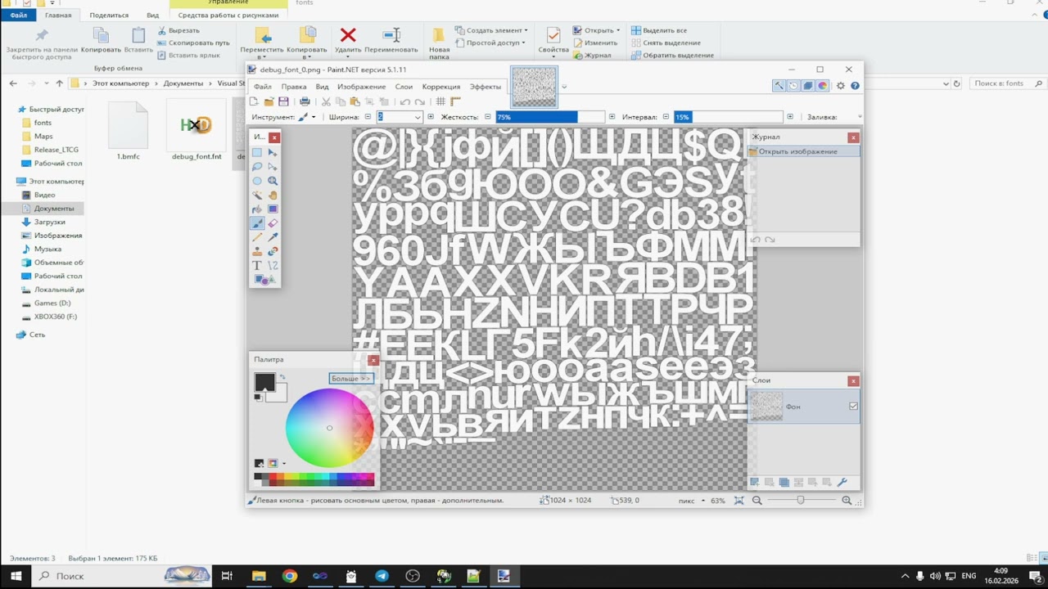Viewport: 1048px width, 589px height.
Task: Select the Paint Bucket tool
Action: pos(257,209)
